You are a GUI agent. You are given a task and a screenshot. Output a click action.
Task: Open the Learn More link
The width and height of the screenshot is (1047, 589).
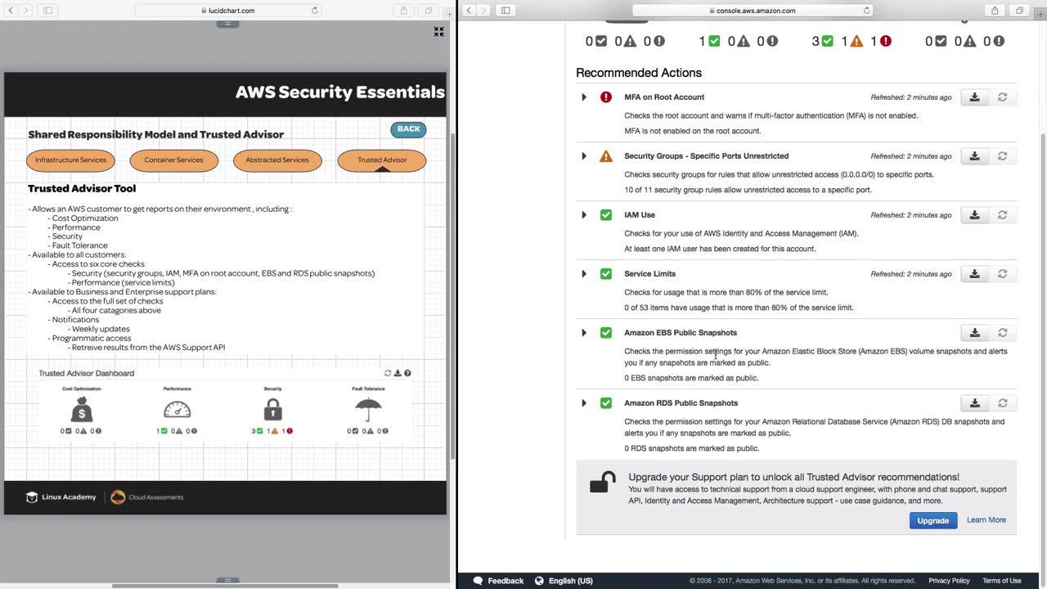(x=986, y=520)
